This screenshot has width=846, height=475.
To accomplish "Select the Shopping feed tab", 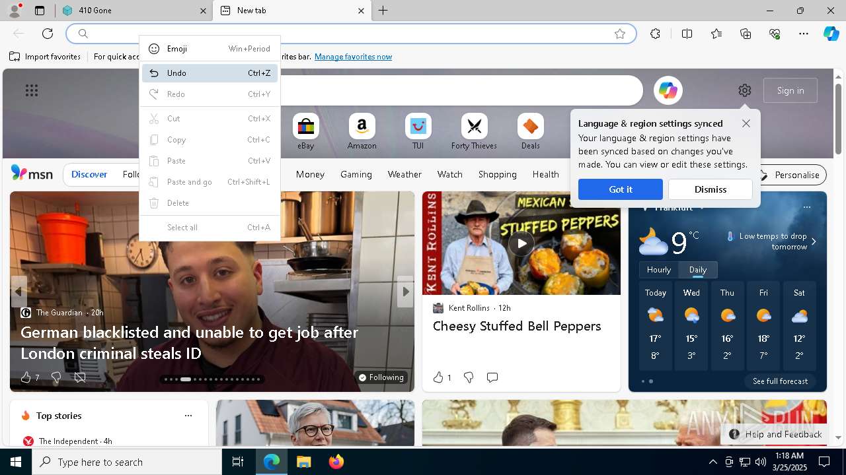I will pos(497,174).
